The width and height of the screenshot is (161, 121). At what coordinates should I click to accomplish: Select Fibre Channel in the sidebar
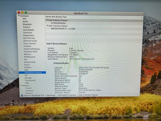coord(30,44)
